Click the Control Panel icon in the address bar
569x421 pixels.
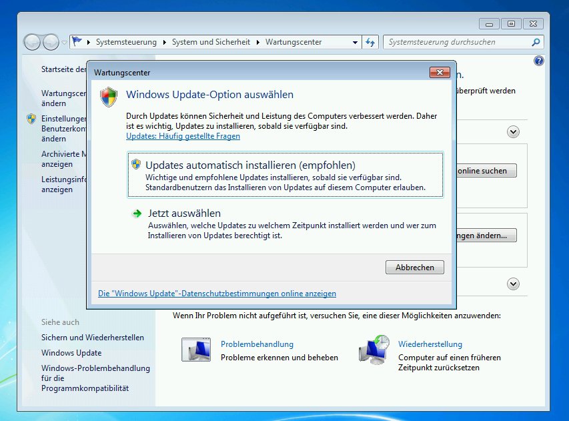[x=76, y=41]
